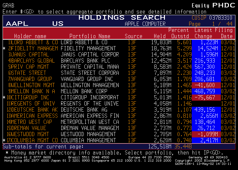238x170 pixels.
Task: Click the sub-total held value 125,518M
Action: [160, 146]
